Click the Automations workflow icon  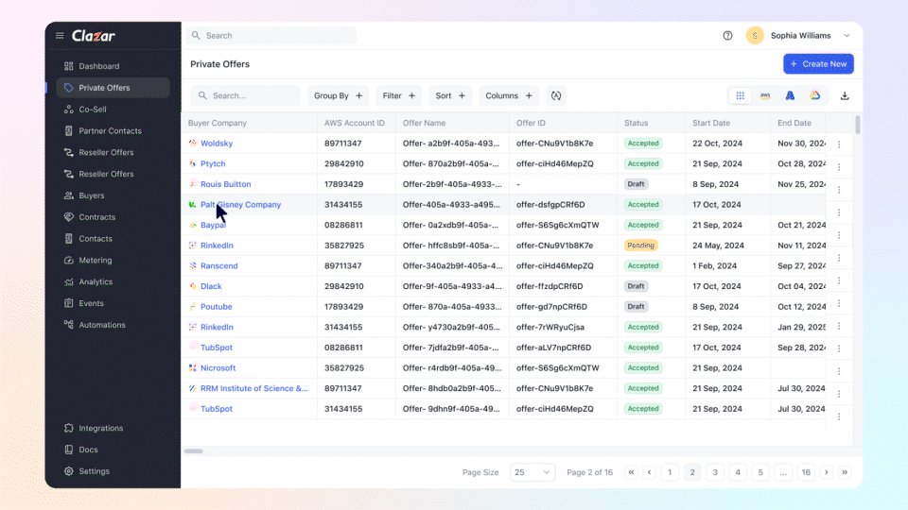click(69, 325)
